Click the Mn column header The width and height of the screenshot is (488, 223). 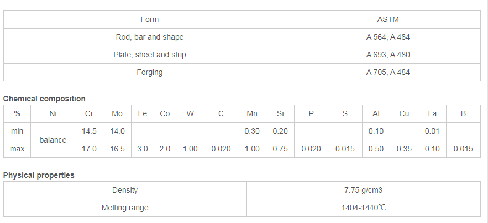[x=252, y=114]
